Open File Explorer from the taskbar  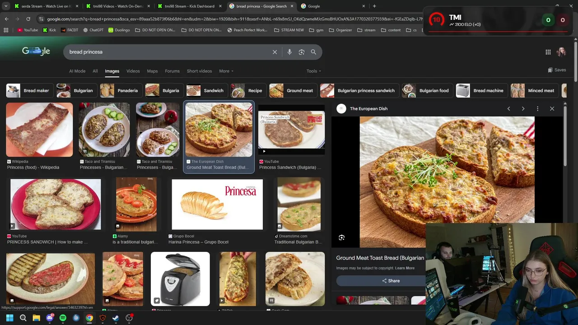36,318
